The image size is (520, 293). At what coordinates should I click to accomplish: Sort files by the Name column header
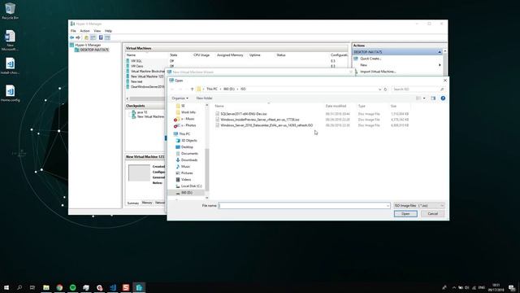(219, 106)
